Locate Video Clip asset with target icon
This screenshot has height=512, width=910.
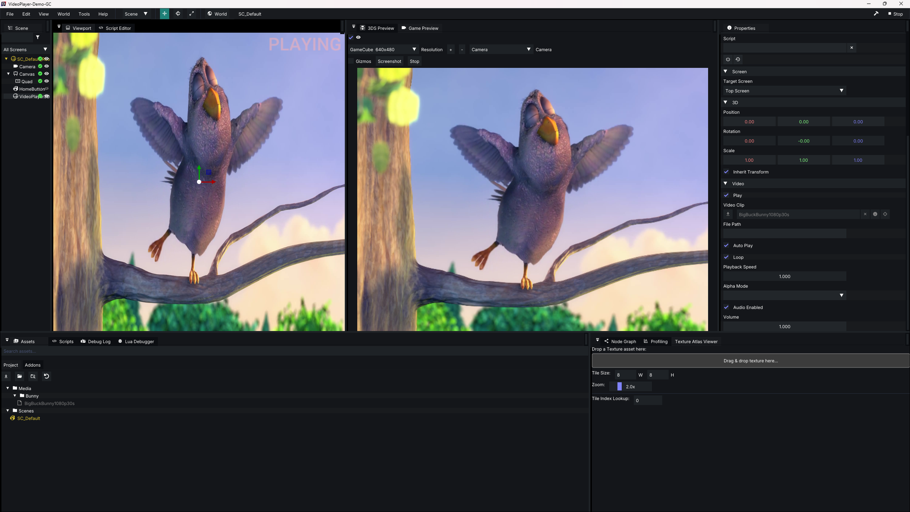885,214
